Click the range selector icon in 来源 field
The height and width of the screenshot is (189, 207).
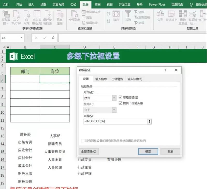(150, 121)
